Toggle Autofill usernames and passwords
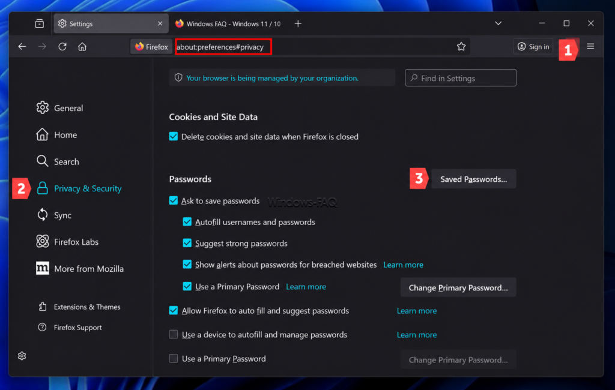 [187, 222]
